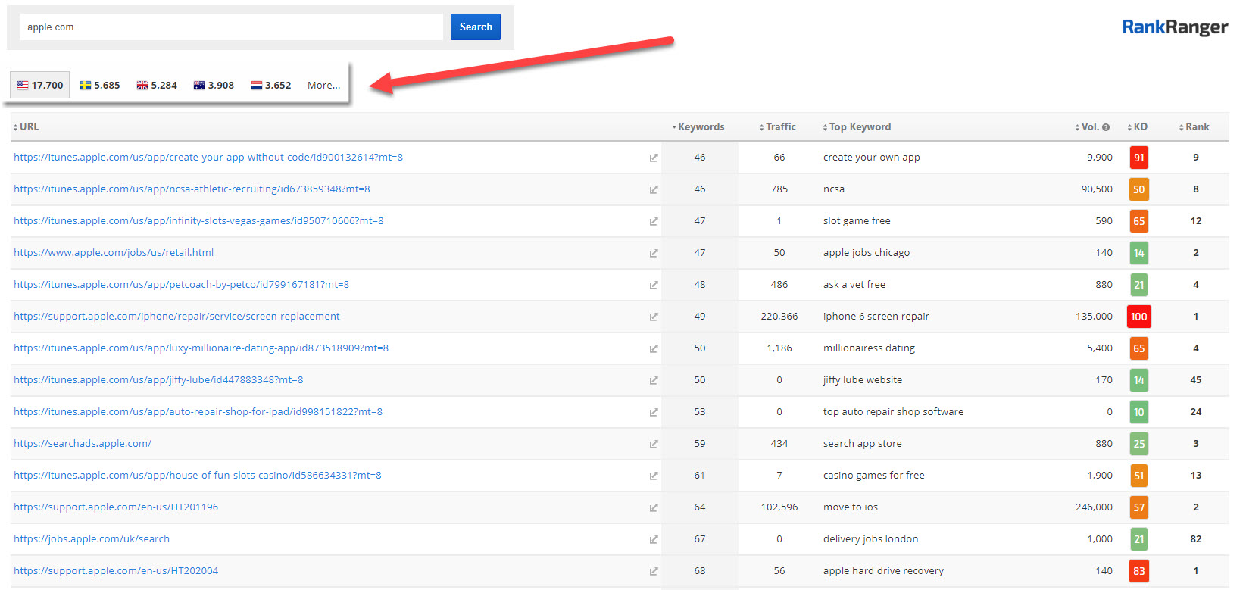Select the US flag tab with 17,700
1246x590 pixels.
(40, 86)
